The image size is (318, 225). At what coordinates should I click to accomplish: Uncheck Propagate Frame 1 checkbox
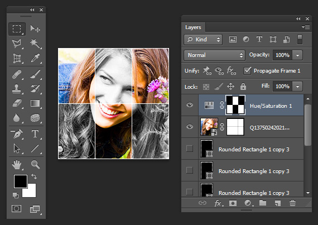tap(247, 70)
